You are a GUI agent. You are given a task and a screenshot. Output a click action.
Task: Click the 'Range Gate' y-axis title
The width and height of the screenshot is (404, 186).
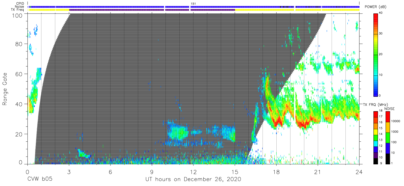pyautogui.click(x=5, y=90)
